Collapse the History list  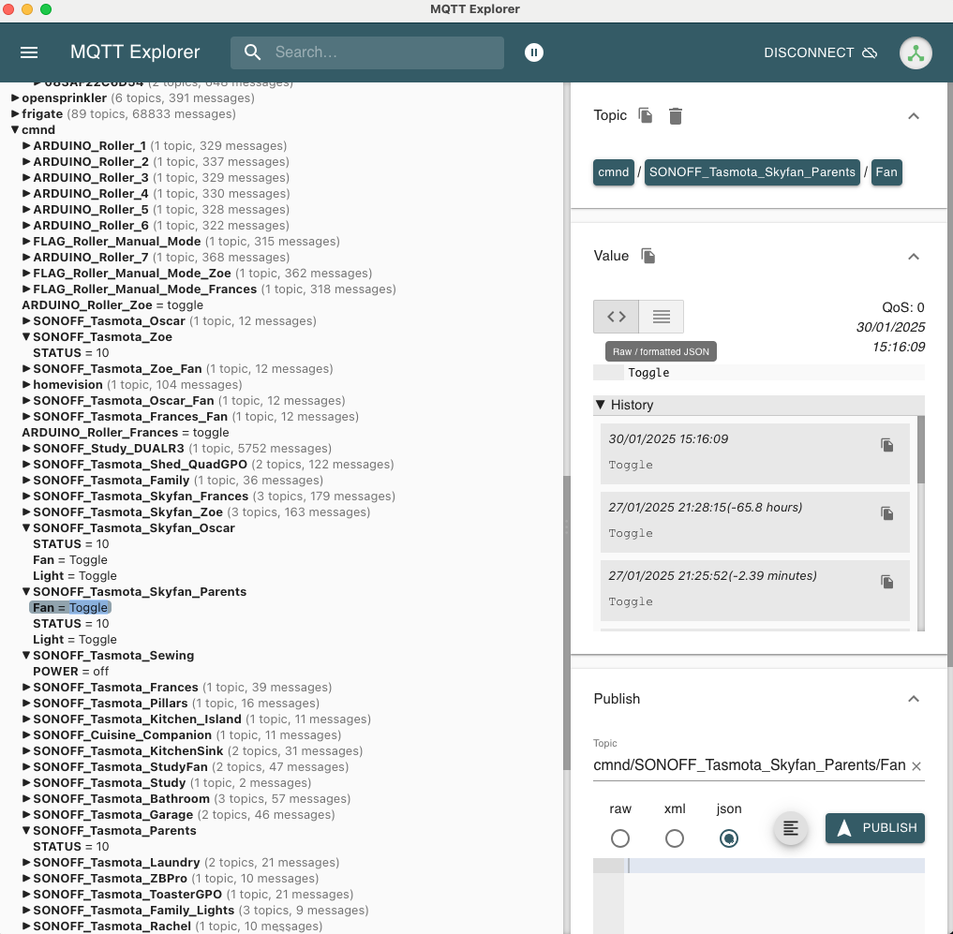point(601,405)
